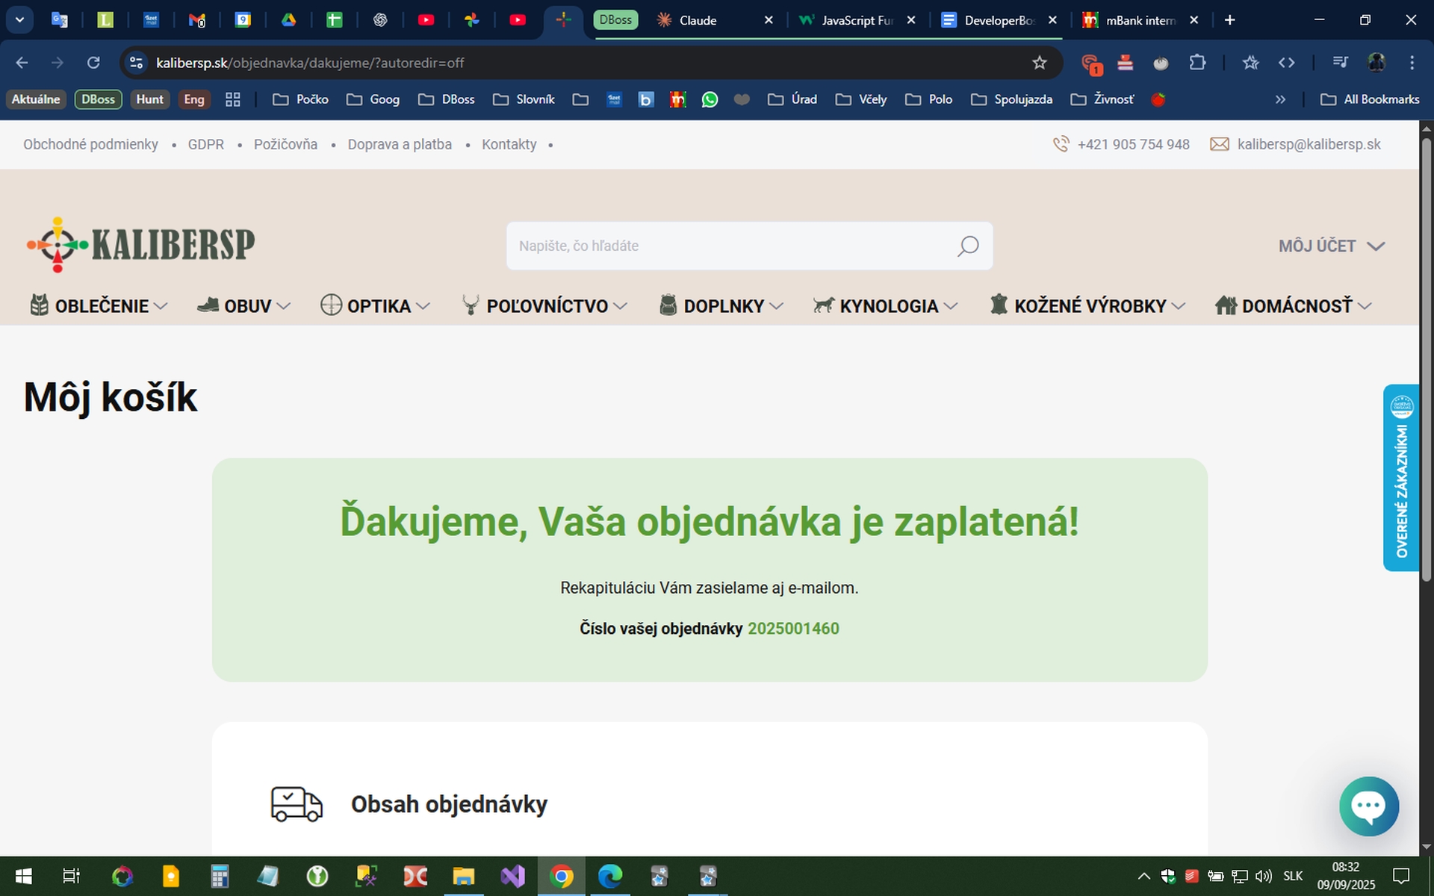Bookmark this page with star icon
The width and height of the screenshot is (1434, 896).
point(1039,63)
